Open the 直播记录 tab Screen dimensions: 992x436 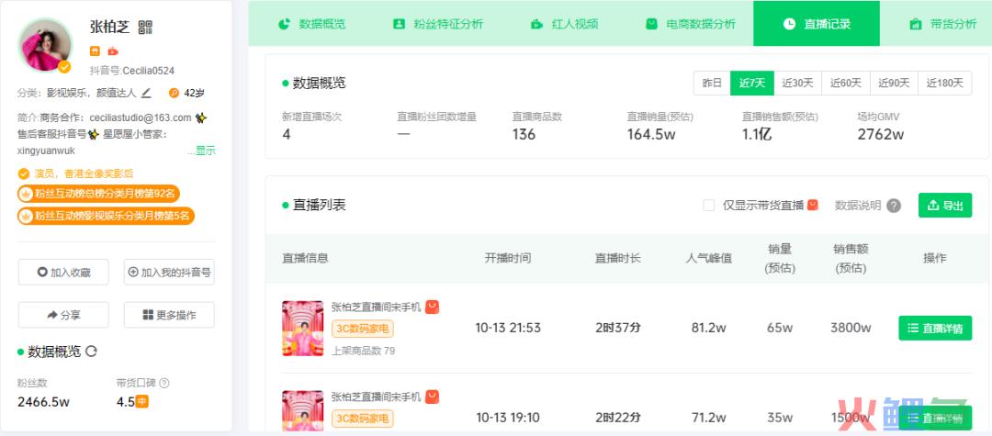[x=817, y=24]
